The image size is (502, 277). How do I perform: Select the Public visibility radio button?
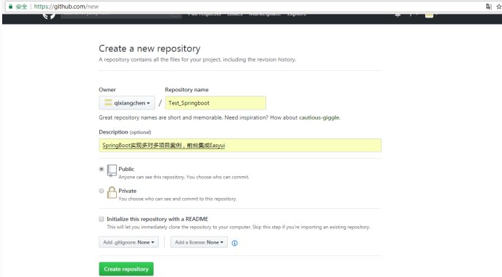click(102, 169)
